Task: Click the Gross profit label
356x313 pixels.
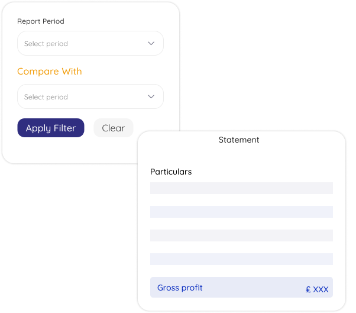Action: 180,288
